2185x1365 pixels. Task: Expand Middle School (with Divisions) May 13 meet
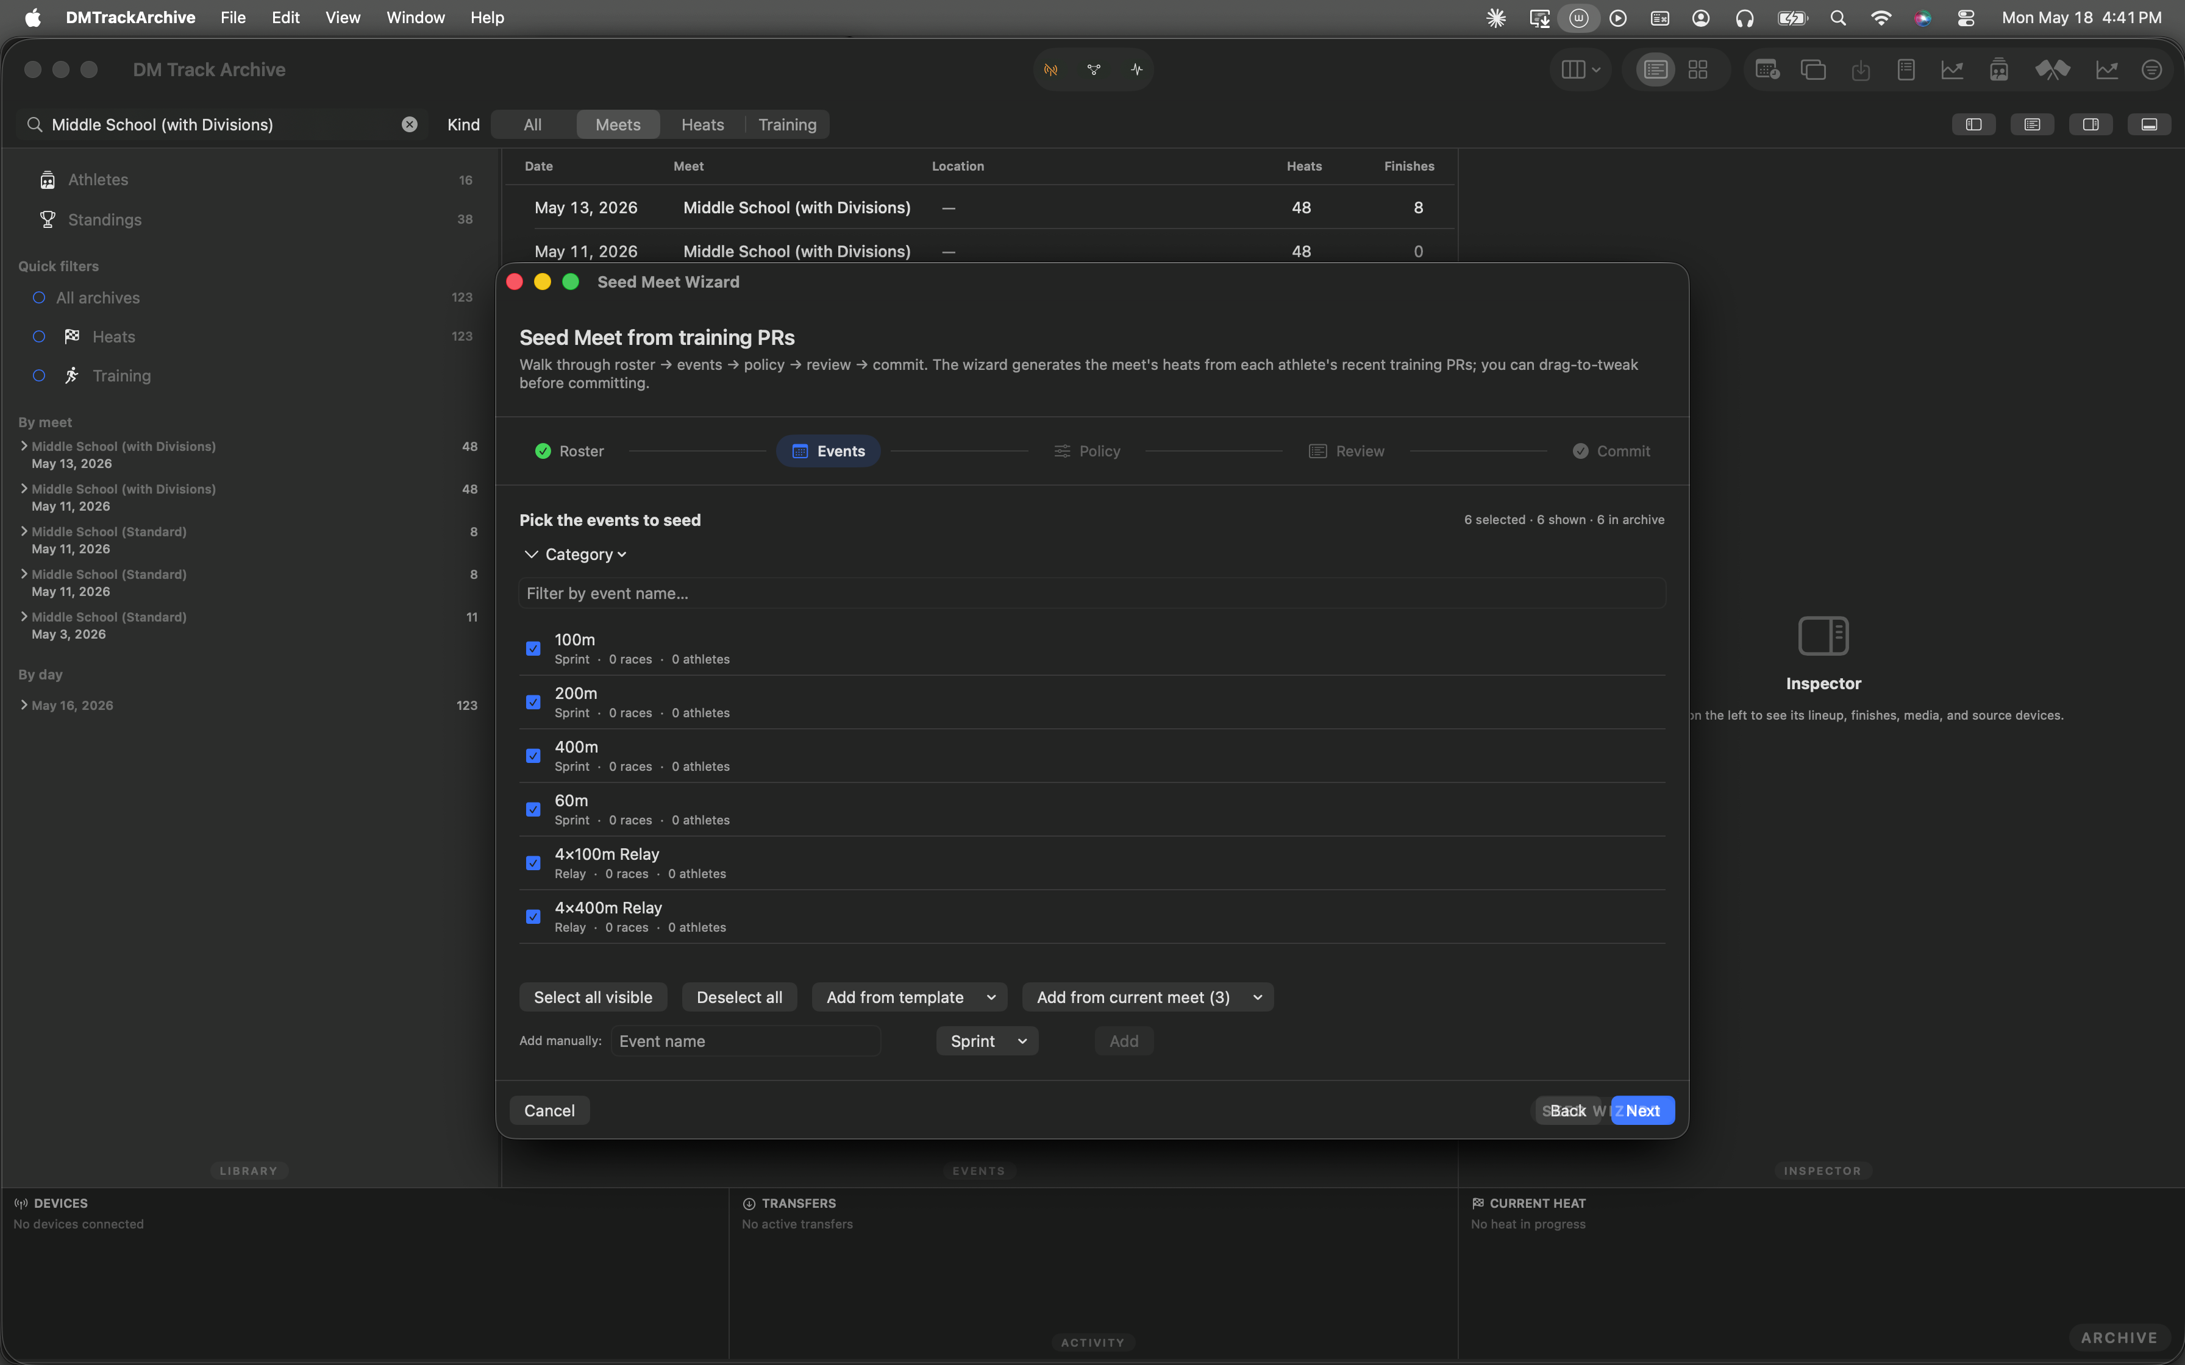pos(24,446)
